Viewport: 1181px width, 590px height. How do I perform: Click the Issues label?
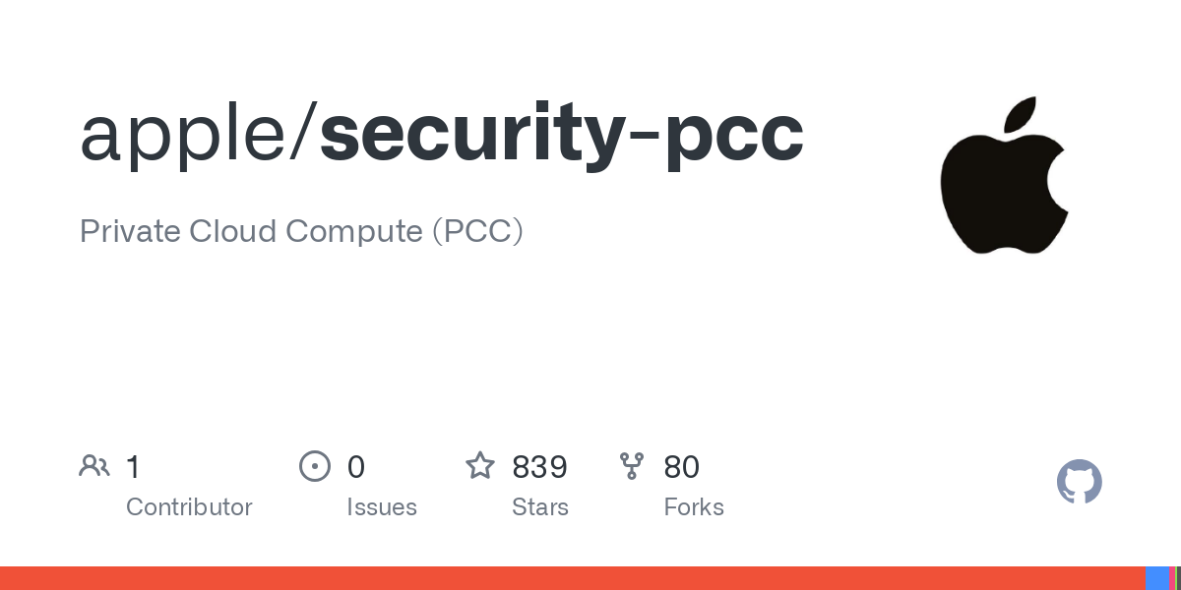click(382, 507)
